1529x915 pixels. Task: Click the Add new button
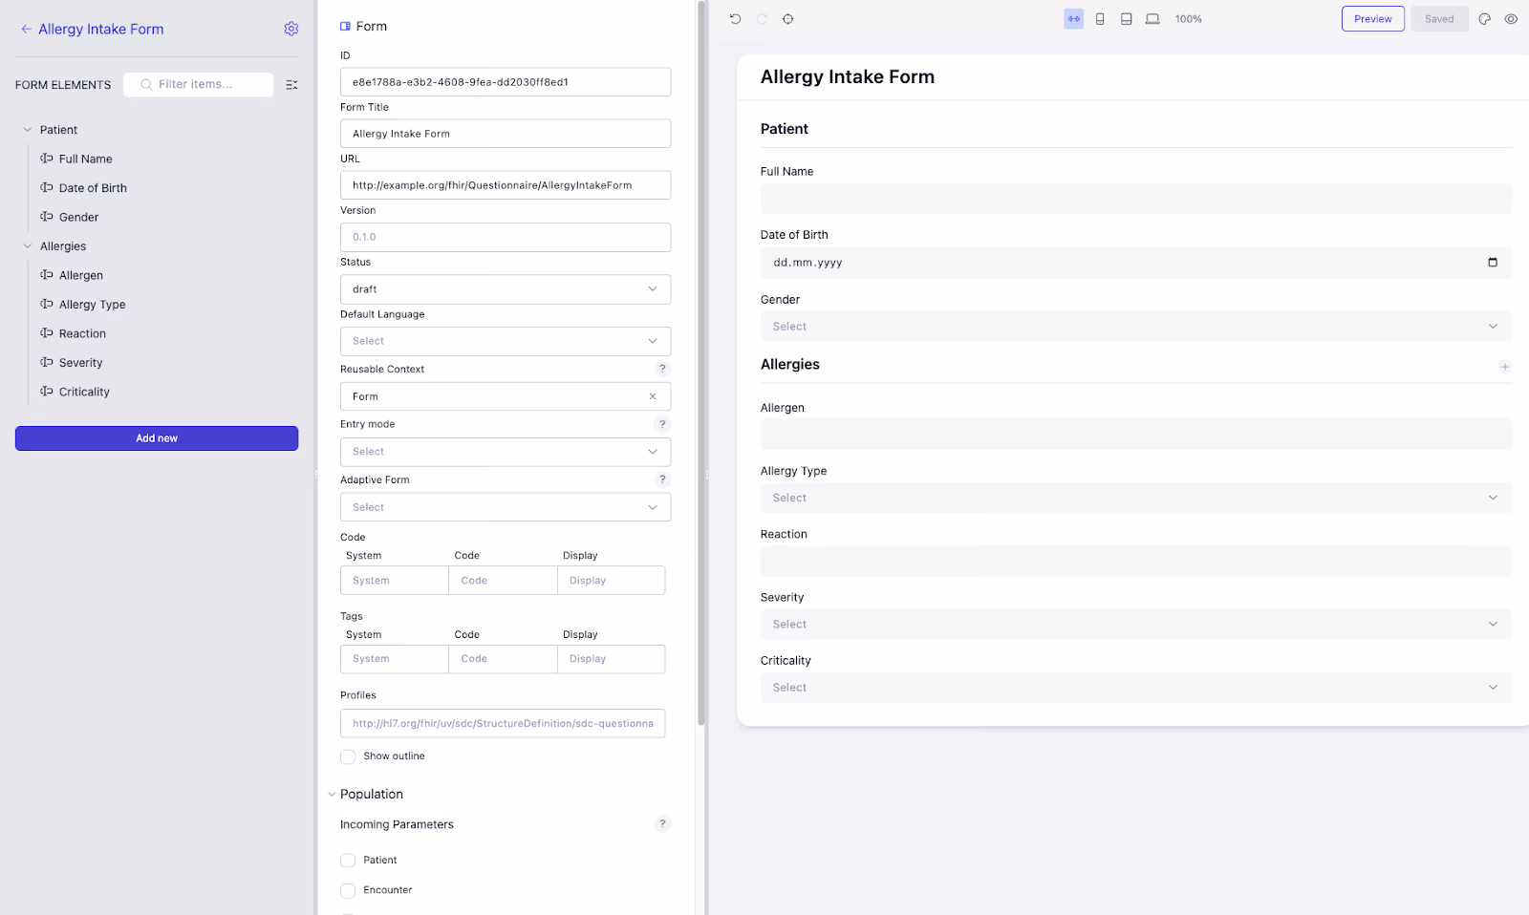(157, 438)
